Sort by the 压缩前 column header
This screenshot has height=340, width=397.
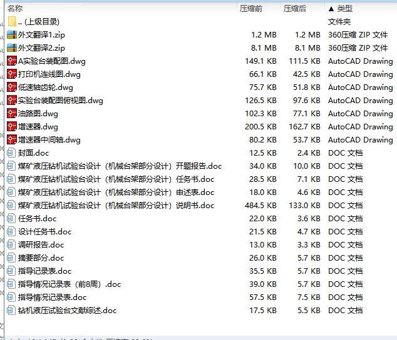click(251, 8)
